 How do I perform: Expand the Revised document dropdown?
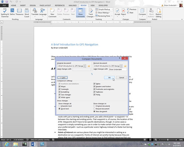pos(121,66)
